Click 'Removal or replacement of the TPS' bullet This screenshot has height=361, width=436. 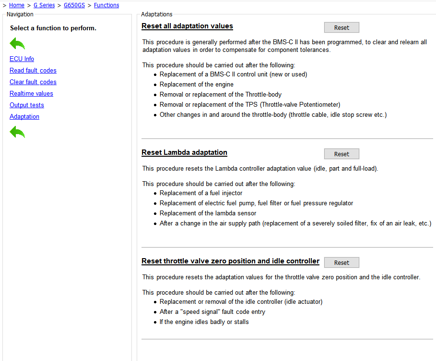[x=250, y=104]
